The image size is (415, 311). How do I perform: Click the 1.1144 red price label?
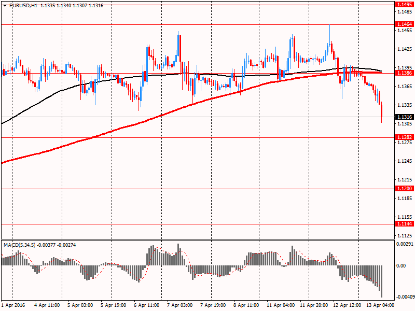click(404, 223)
